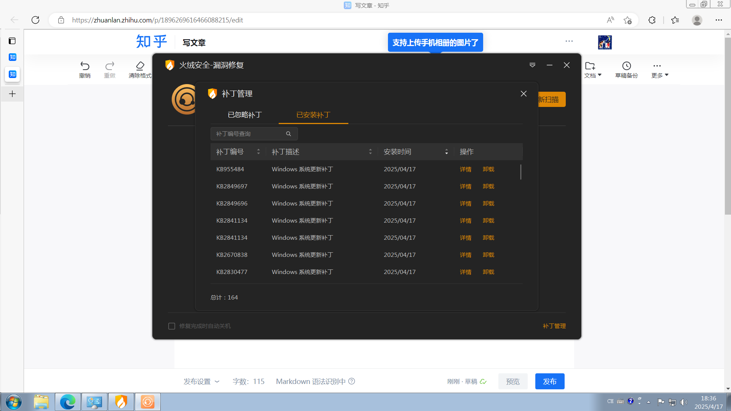
Task: Enable 修复完成时自动关机 checkbox
Action: (x=172, y=326)
